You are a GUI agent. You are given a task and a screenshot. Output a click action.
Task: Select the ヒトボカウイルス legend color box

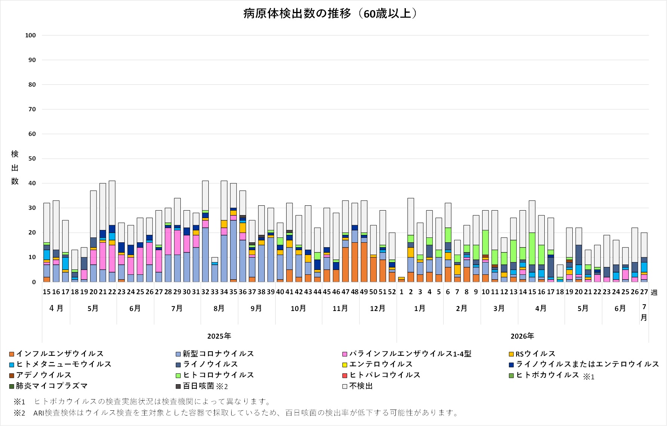click(511, 375)
